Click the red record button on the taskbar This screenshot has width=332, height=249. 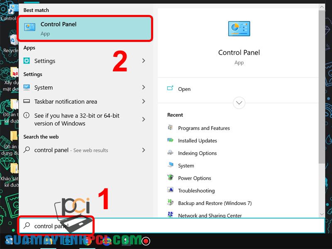(146, 241)
